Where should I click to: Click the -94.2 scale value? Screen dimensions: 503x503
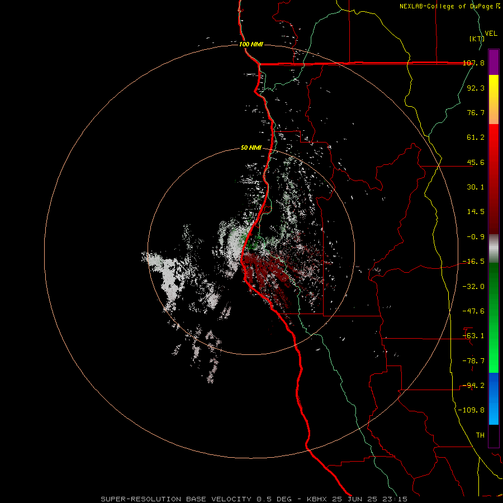pyautogui.click(x=473, y=386)
